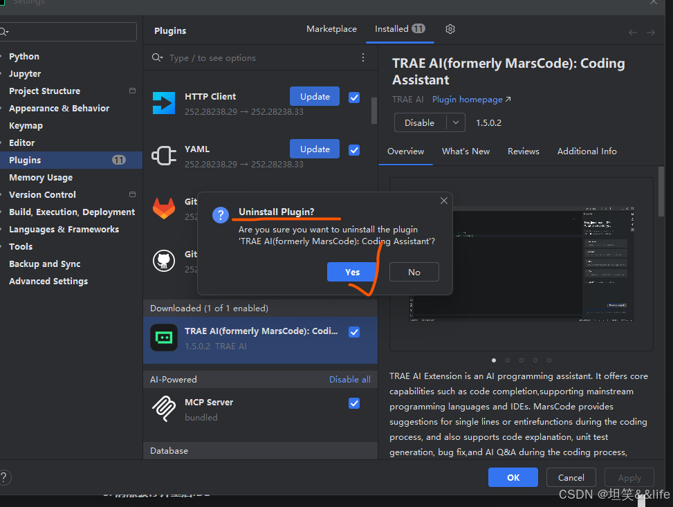Select Keymap in settings tree
The width and height of the screenshot is (673, 507).
(x=26, y=126)
